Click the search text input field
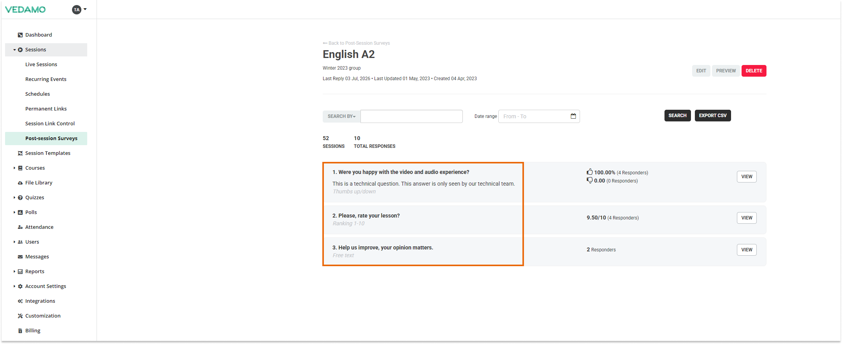This screenshot has width=842, height=344. [411, 116]
